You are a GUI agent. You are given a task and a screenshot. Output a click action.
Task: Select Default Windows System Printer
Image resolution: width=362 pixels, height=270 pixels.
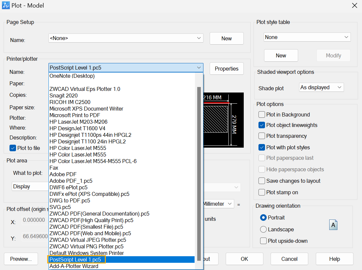[x=122, y=253]
